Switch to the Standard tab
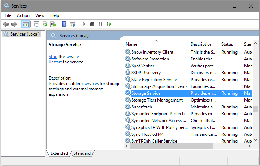Image resolution: width=260 pixels, height=166 pixels. (82, 153)
